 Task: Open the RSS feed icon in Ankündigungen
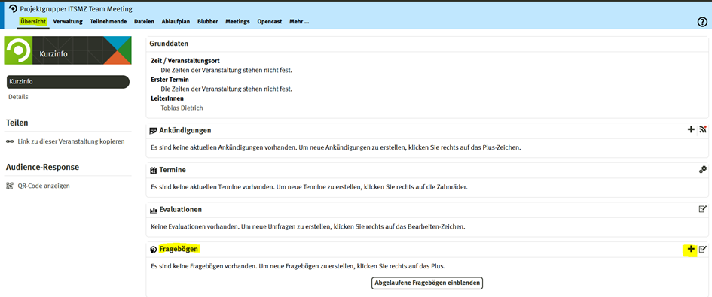click(703, 129)
